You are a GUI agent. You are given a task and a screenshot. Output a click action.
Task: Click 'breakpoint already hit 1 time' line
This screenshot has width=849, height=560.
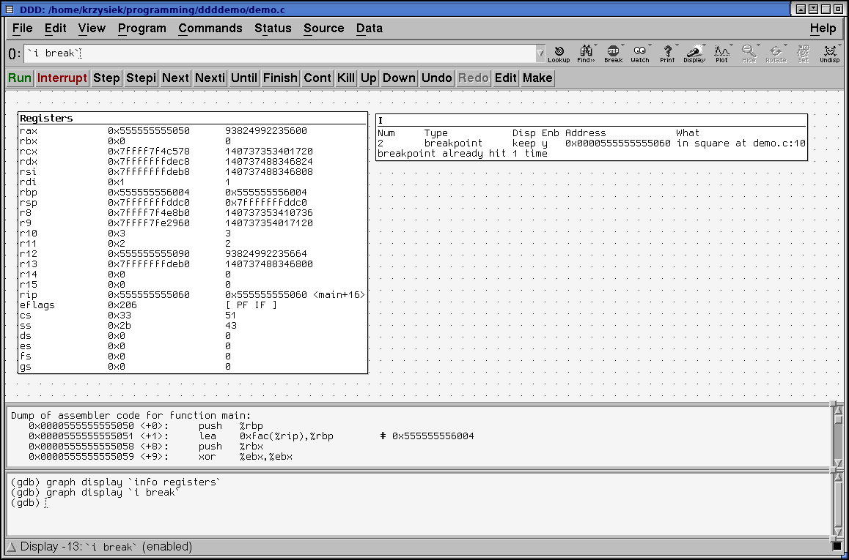(x=463, y=154)
